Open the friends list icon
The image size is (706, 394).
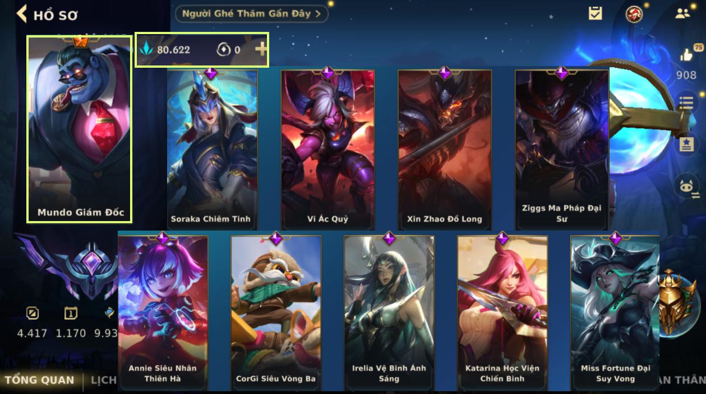tap(682, 13)
